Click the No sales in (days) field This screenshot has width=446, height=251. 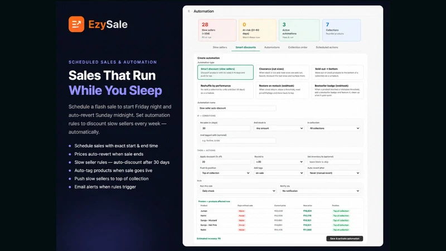pyautogui.click(x=225, y=128)
